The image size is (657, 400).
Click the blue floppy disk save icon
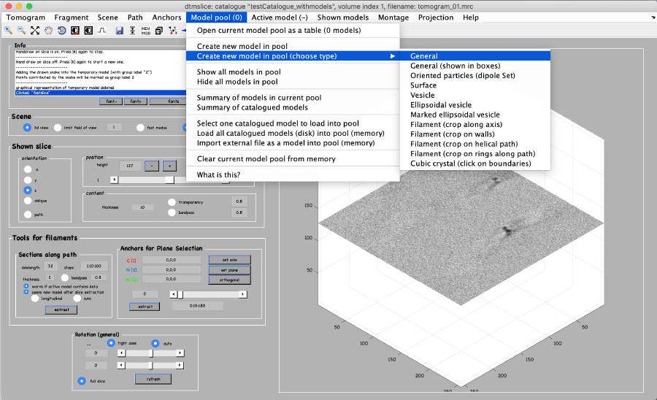tap(120, 31)
